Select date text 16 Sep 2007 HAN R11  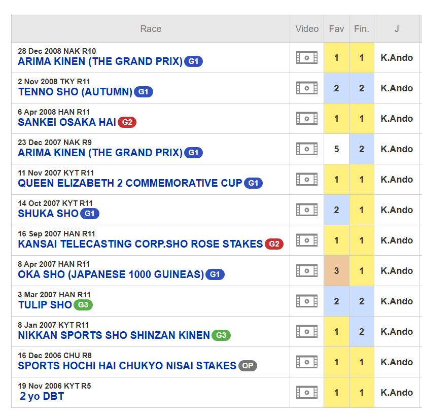tap(56, 233)
